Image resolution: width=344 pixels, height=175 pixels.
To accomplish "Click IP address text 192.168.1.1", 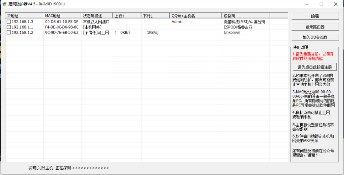I will point(23,27).
